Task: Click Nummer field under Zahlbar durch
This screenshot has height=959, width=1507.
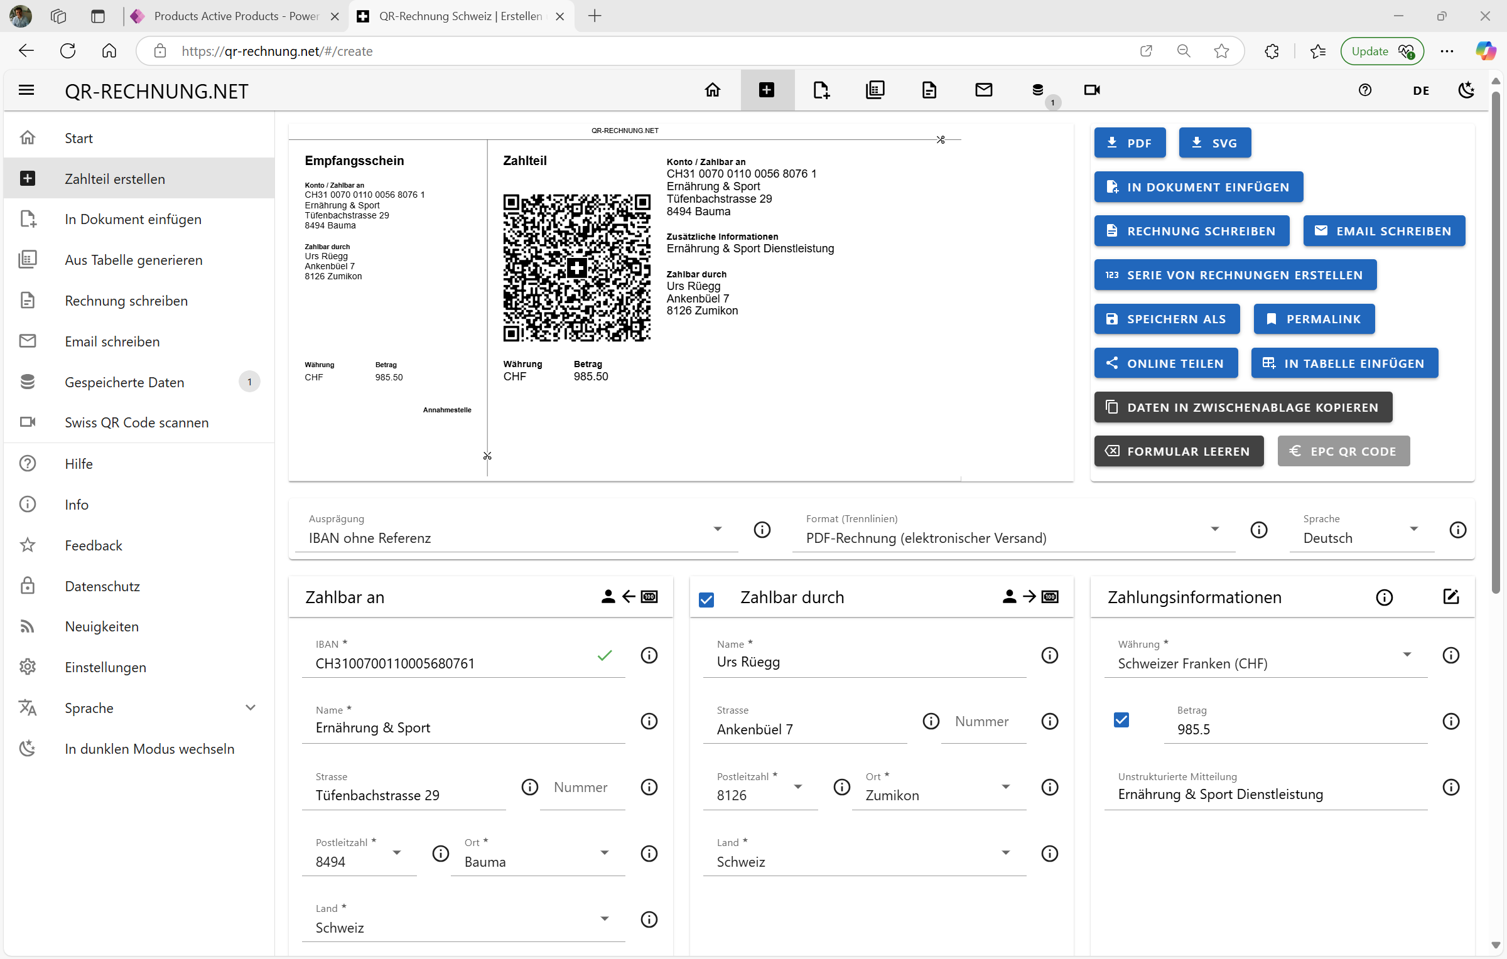Action: point(983,722)
